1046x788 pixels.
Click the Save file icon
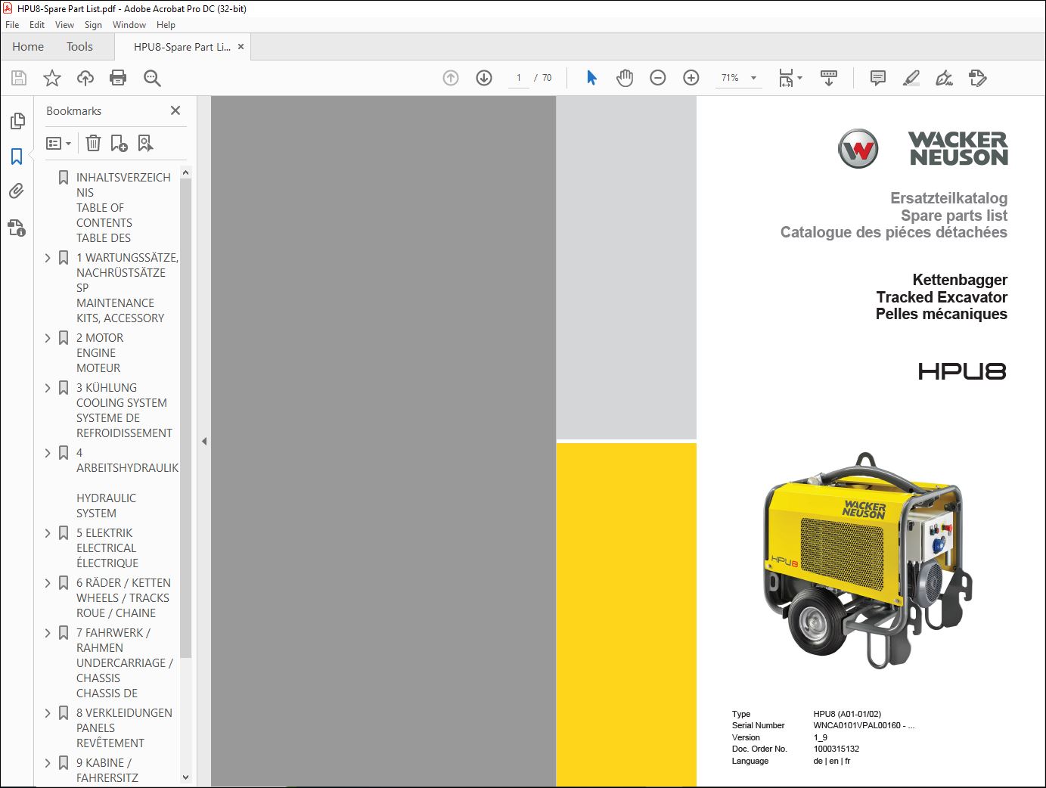(19, 78)
